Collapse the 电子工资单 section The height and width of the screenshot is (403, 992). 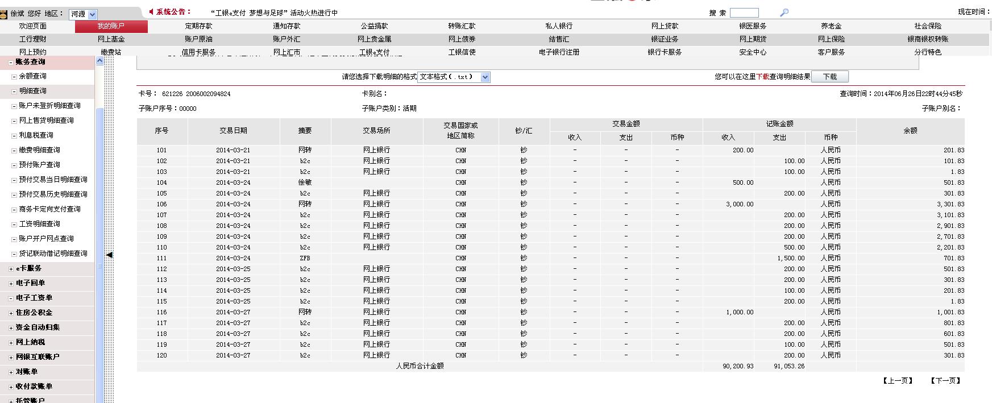(x=11, y=298)
